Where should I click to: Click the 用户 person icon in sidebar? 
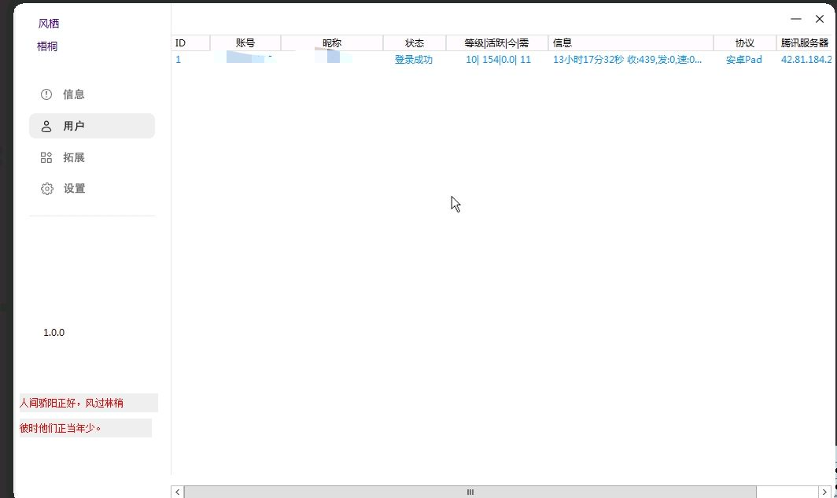pyautogui.click(x=46, y=126)
